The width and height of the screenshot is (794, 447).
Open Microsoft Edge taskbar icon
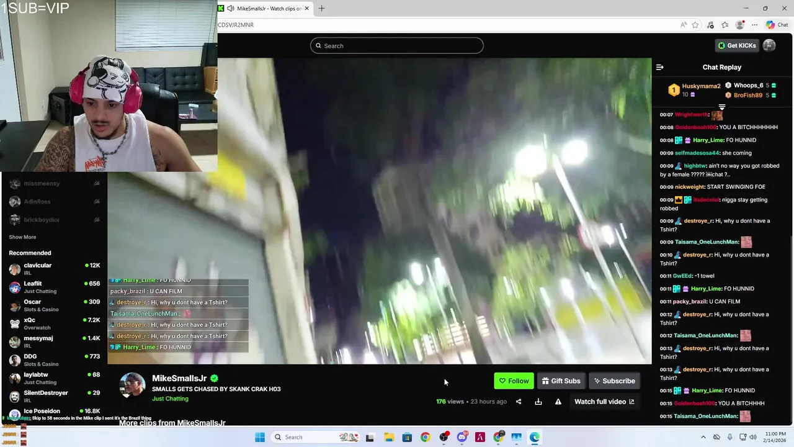pos(535,437)
